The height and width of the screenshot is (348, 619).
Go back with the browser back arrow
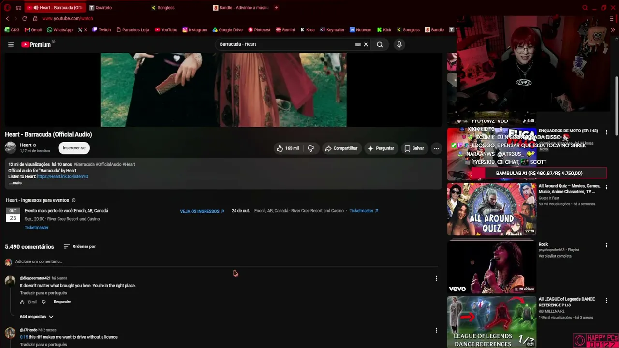click(x=7, y=18)
